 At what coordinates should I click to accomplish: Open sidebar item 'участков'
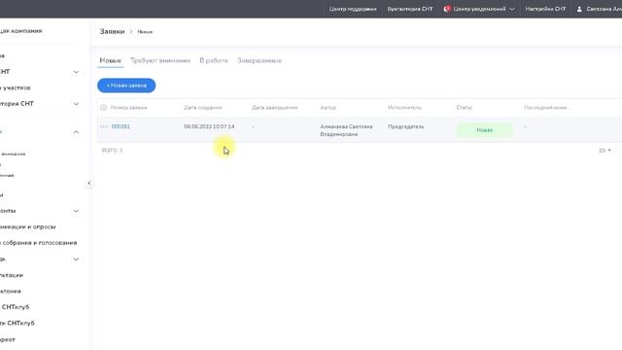click(16, 87)
